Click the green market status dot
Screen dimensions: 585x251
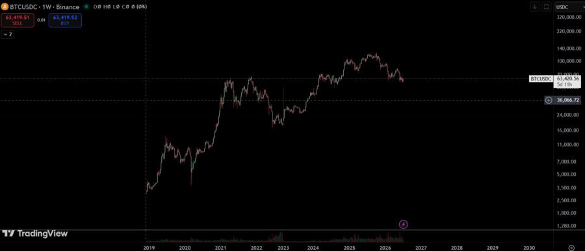click(86, 6)
